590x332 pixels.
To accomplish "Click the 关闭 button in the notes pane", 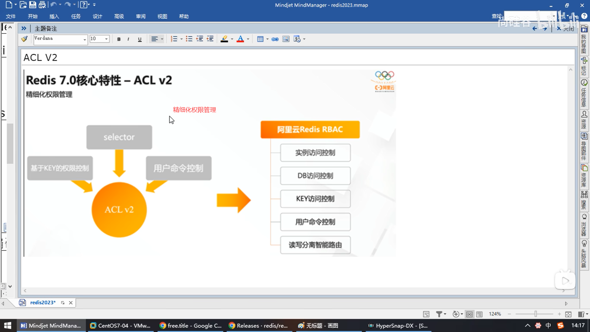I will click(565, 29).
